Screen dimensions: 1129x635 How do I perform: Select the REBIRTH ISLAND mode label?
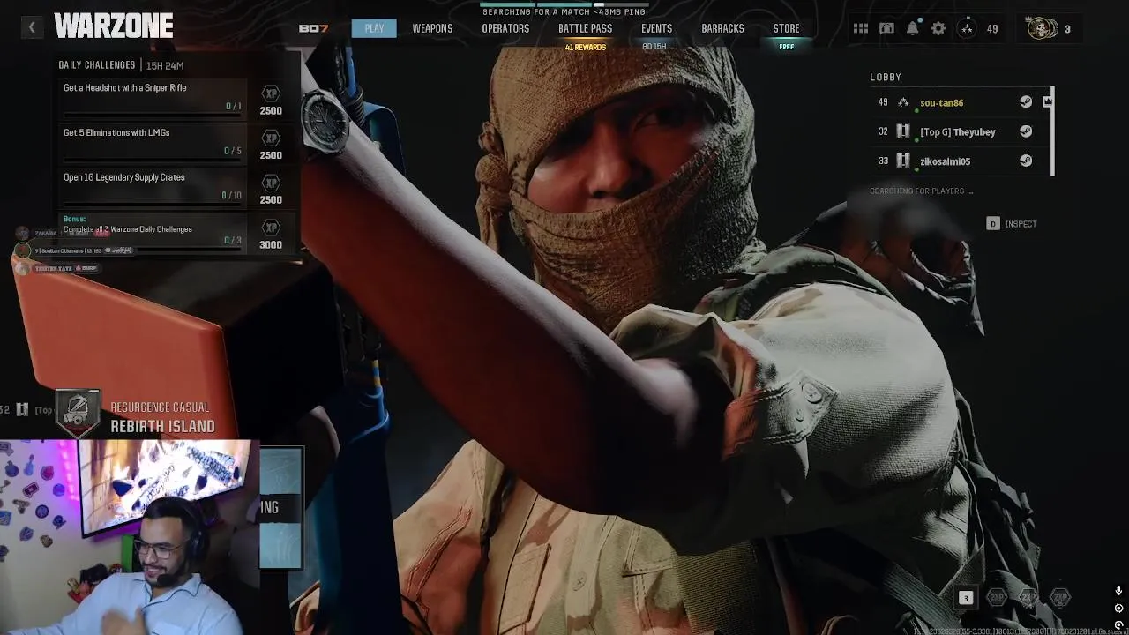[162, 426]
